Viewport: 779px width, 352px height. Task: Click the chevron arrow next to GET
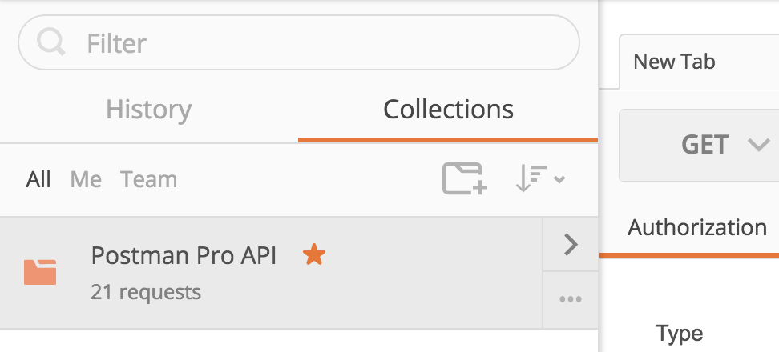click(759, 145)
